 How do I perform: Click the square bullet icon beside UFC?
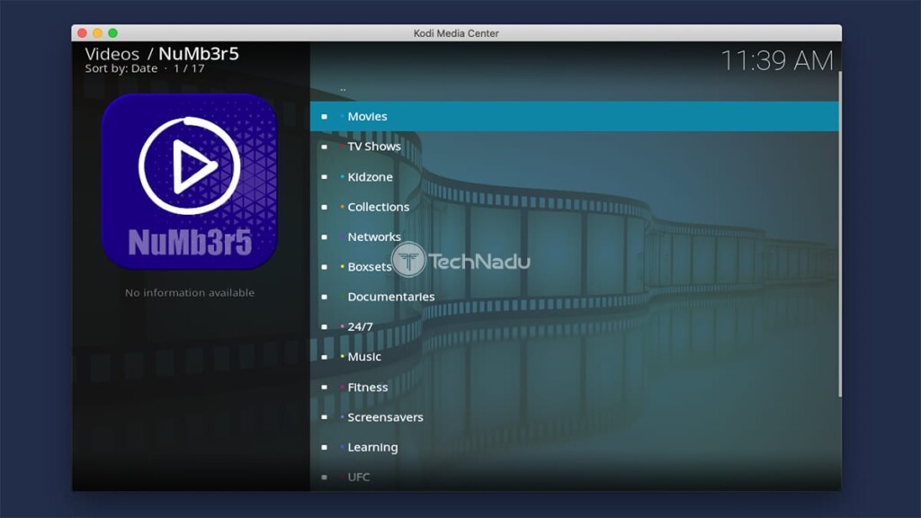[x=324, y=477]
